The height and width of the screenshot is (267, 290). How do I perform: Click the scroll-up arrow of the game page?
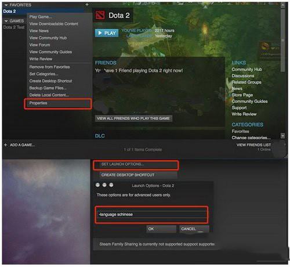282,5
